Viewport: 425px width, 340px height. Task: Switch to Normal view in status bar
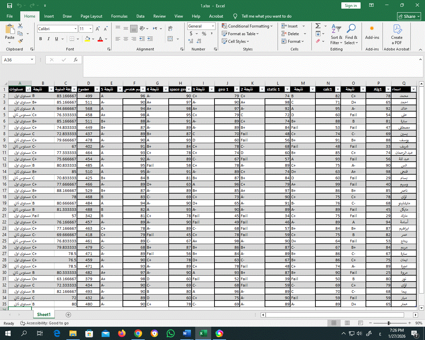(x=334, y=323)
